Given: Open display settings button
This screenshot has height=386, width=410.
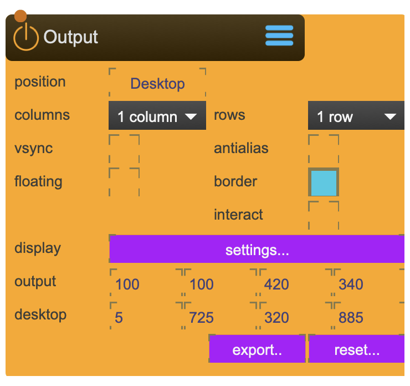Looking at the screenshot, I should (257, 250).
